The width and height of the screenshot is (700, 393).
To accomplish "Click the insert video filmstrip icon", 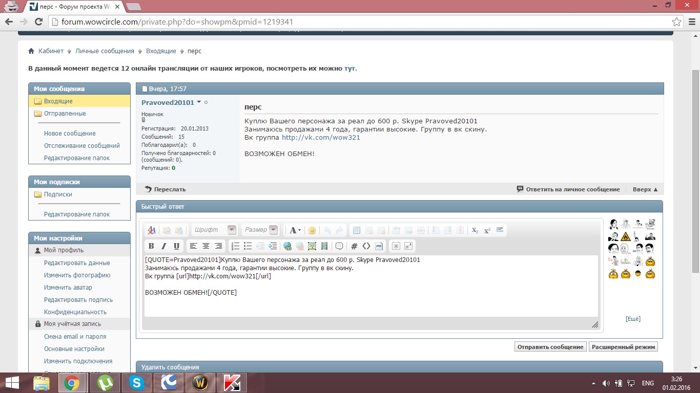I will click(x=324, y=246).
